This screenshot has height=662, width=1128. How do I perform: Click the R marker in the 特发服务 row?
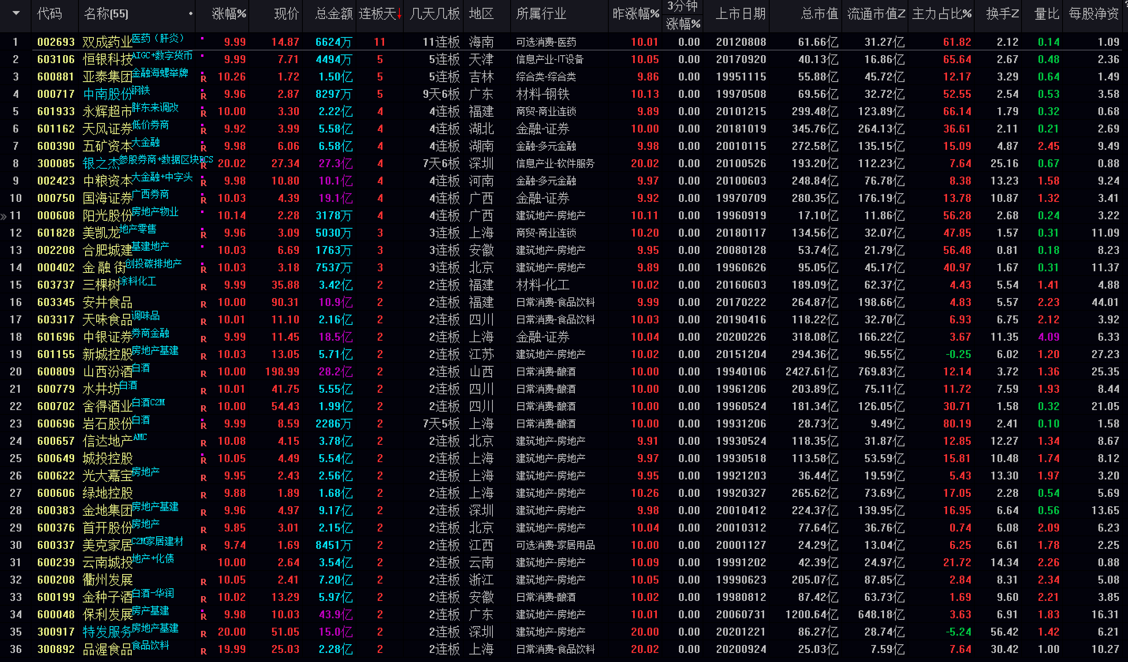tap(204, 633)
